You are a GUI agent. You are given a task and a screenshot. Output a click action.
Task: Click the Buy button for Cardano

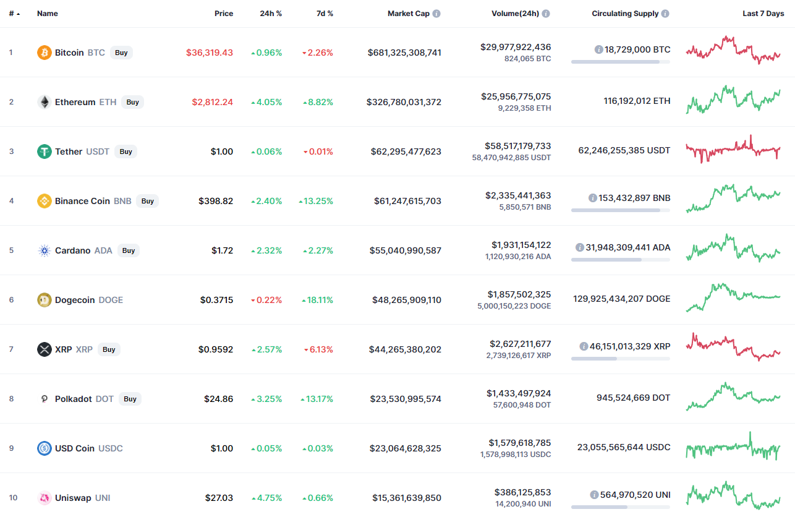click(x=129, y=250)
